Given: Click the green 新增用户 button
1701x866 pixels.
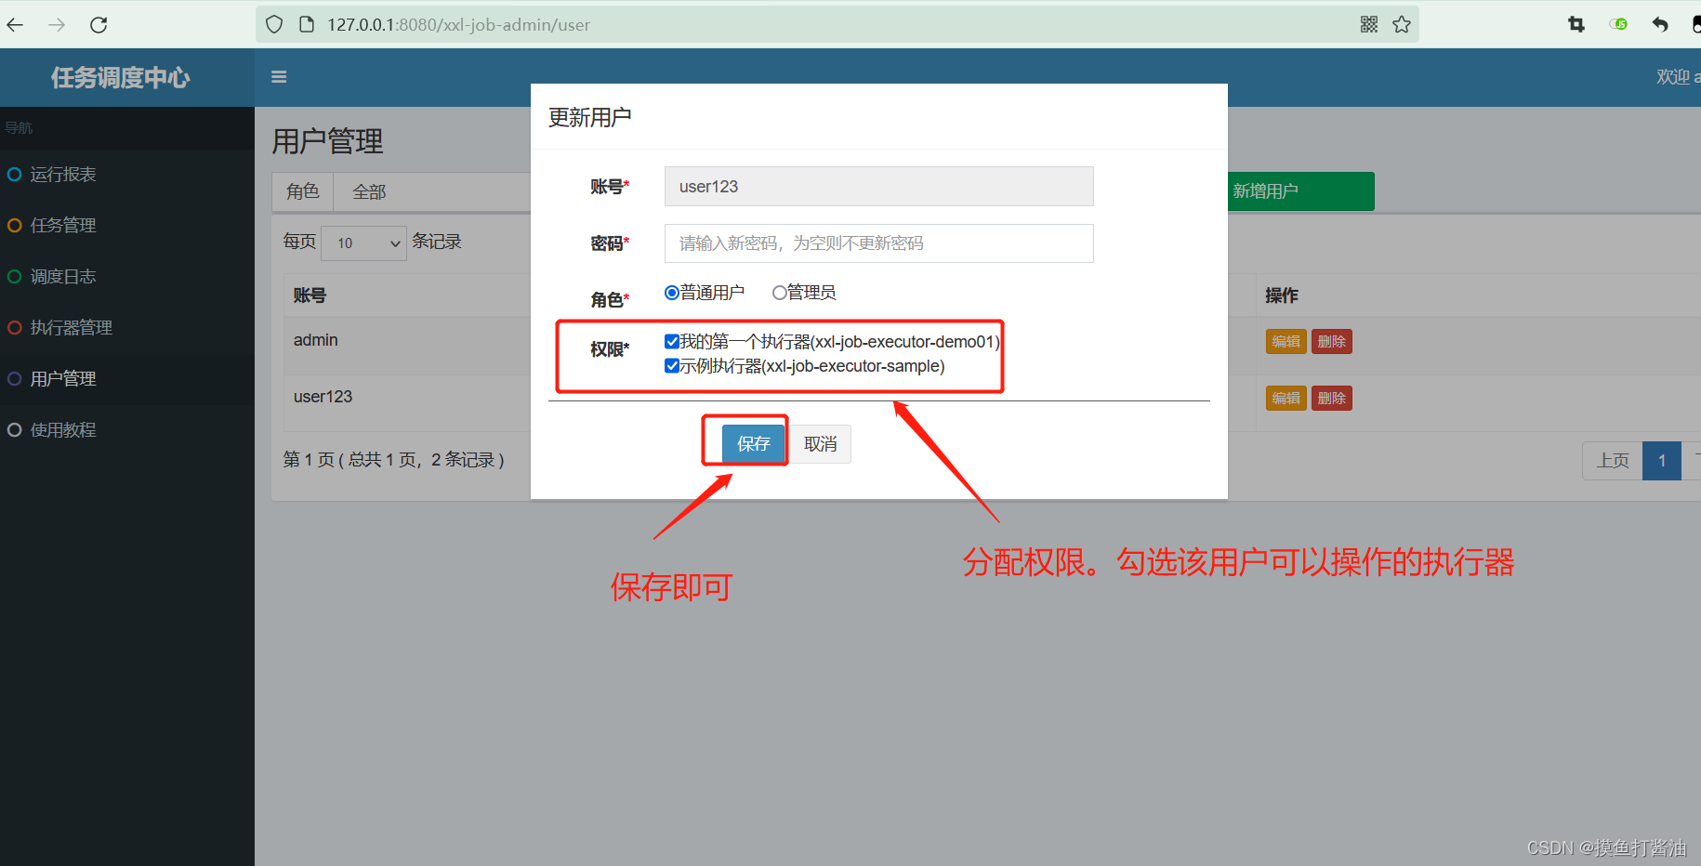Looking at the screenshot, I should 1300,191.
